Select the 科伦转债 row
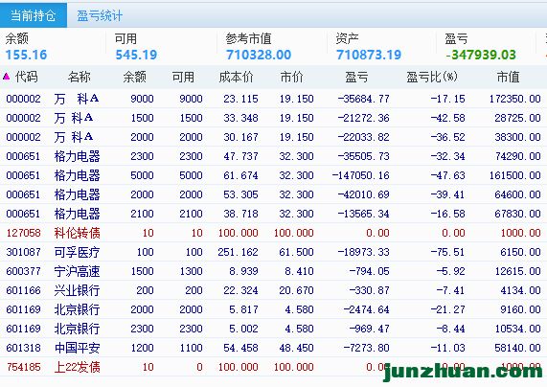The width and height of the screenshot is (547, 387). (274, 233)
